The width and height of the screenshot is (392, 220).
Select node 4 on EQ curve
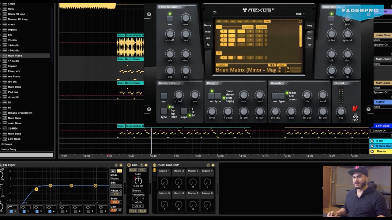pyautogui.click(x=95, y=185)
